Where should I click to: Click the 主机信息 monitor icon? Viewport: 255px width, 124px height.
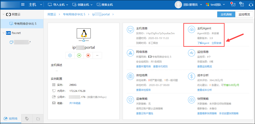(130, 30)
